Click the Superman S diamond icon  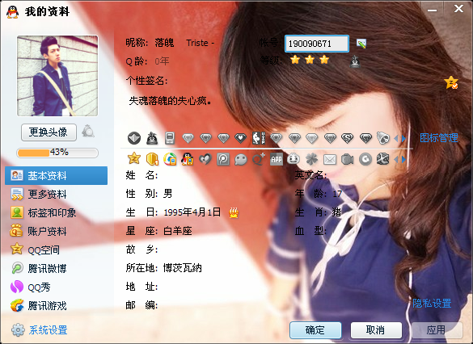[x=347, y=138]
